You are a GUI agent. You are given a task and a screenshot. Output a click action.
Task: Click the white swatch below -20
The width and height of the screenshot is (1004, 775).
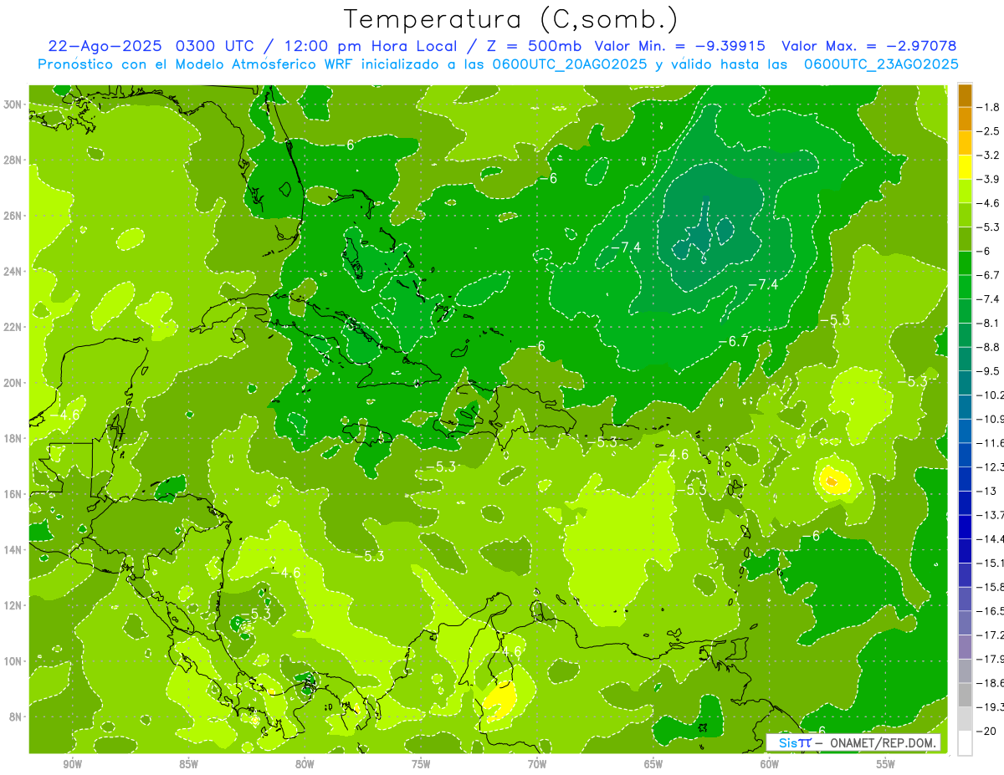click(965, 742)
